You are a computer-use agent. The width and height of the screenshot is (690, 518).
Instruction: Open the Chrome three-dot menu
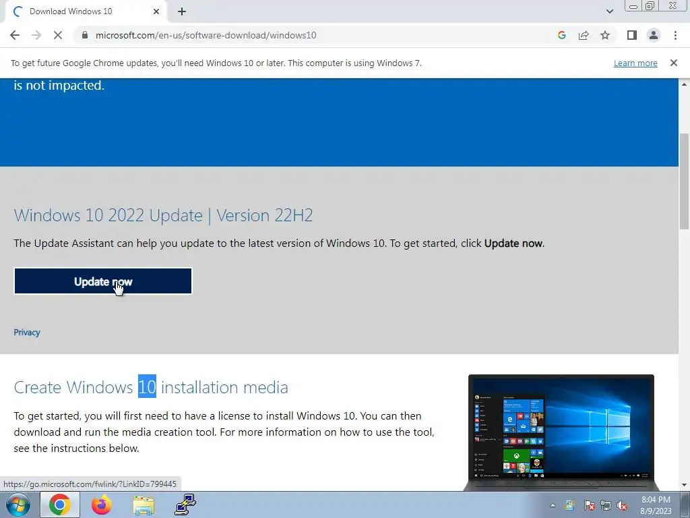[x=675, y=35]
